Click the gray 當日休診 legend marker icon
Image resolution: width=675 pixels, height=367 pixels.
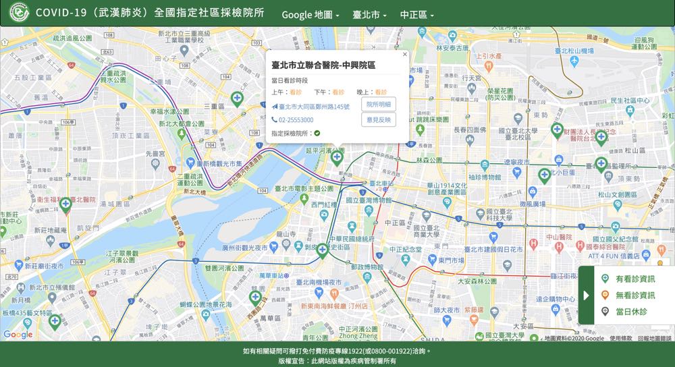tap(605, 312)
